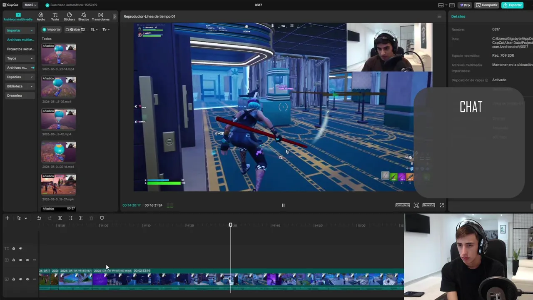The height and width of the screenshot is (300, 533).
Task: Choose the selection pointer tool
Action: tap(19, 218)
